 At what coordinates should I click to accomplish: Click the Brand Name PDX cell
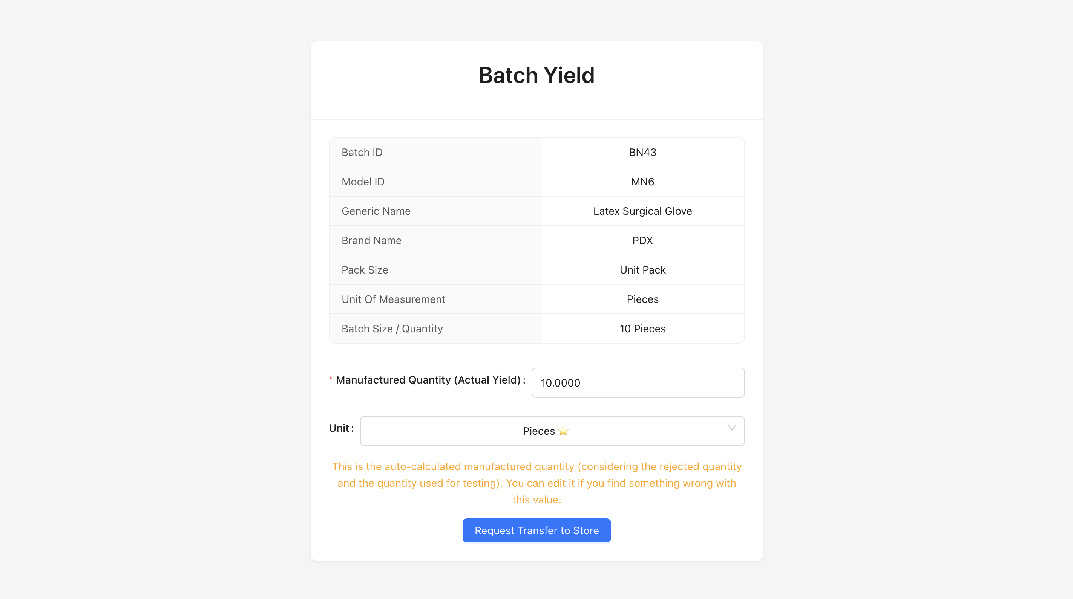click(642, 240)
